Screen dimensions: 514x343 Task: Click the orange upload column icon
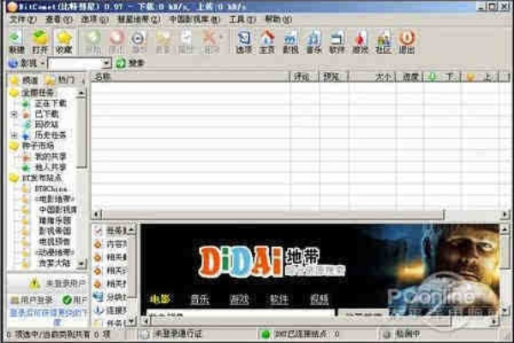470,77
